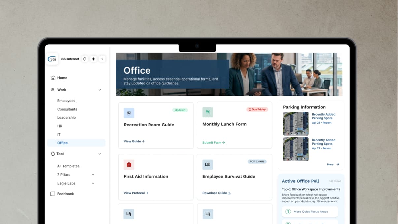Open the HR page
The height and width of the screenshot is (224, 398).
(60, 126)
